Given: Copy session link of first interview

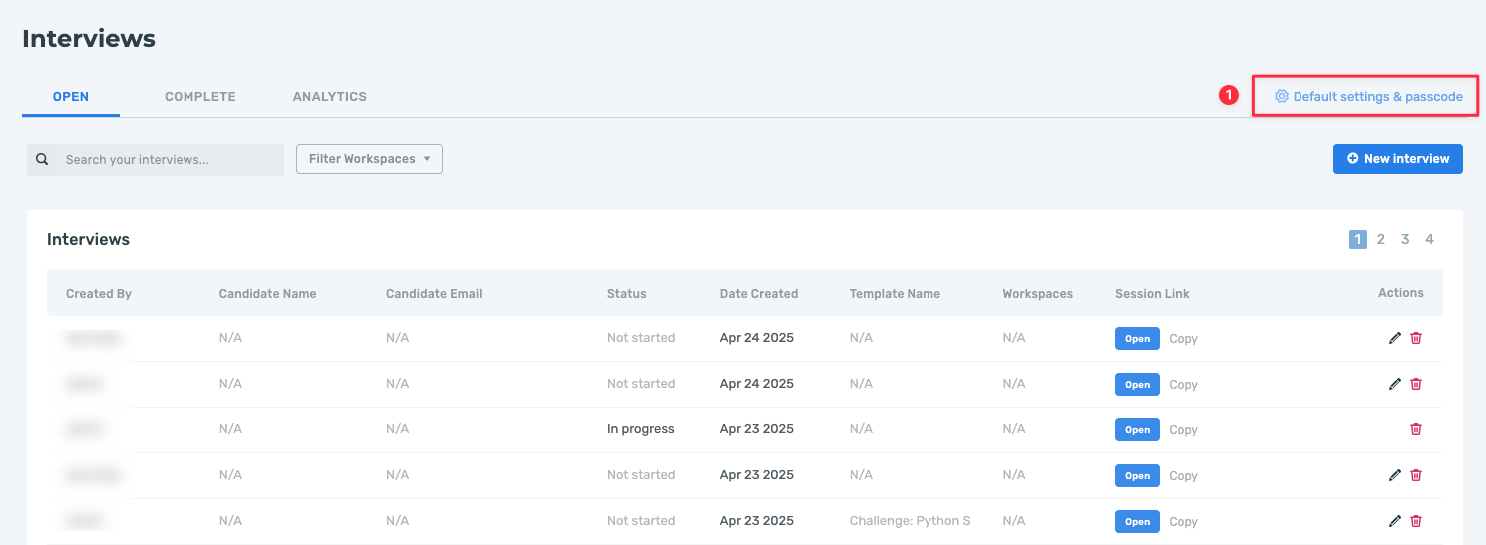Looking at the screenshot, I should (1183, 339).
